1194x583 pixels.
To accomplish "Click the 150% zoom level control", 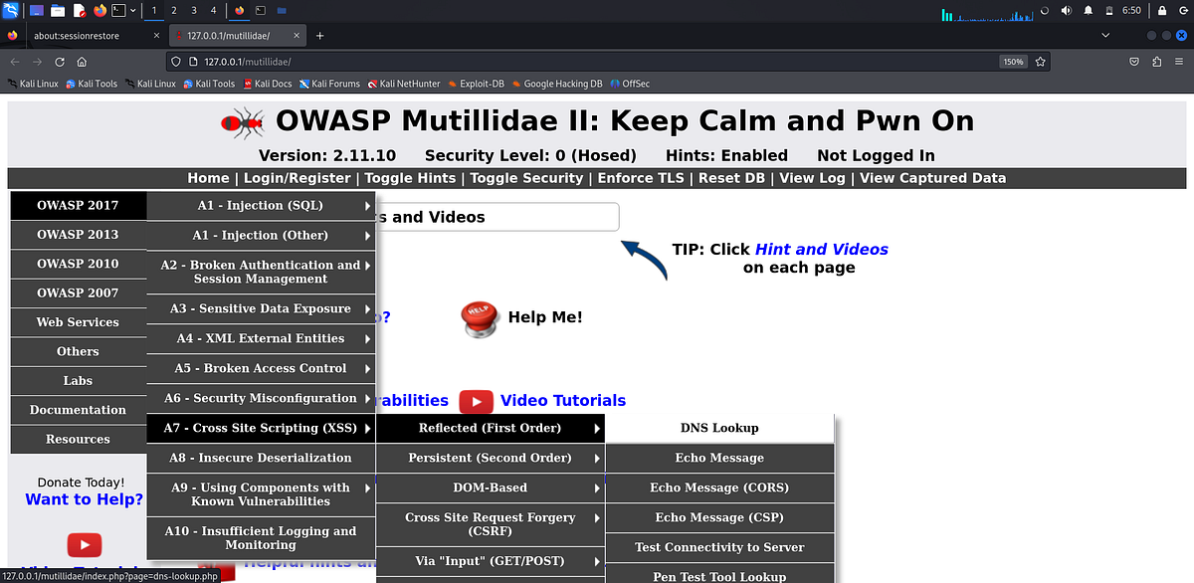I will tap(1013, 61).
